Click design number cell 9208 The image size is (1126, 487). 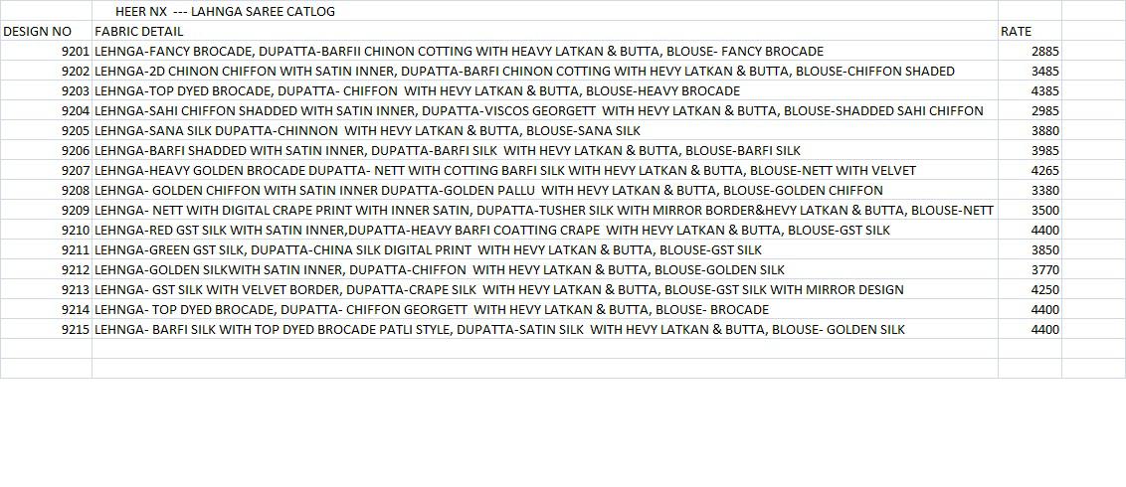[x=75, y=191]
